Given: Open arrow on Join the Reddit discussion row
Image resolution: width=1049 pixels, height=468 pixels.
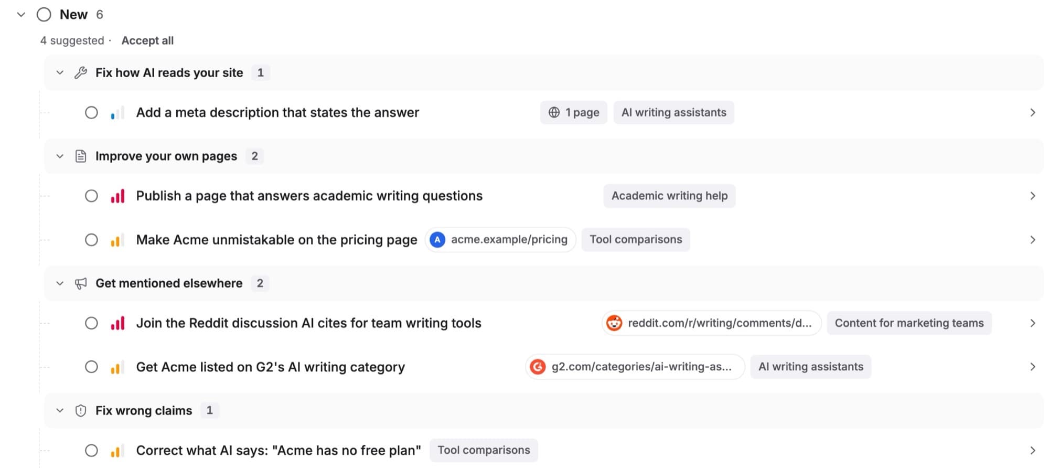Looking at the screenshot, I should (x=1032, y=323).
